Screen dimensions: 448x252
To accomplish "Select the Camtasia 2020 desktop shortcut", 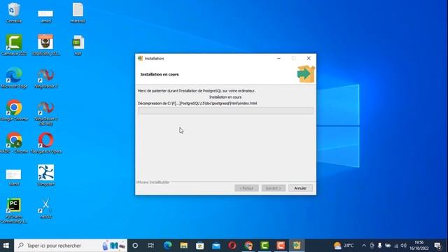I will click(14, 45).
